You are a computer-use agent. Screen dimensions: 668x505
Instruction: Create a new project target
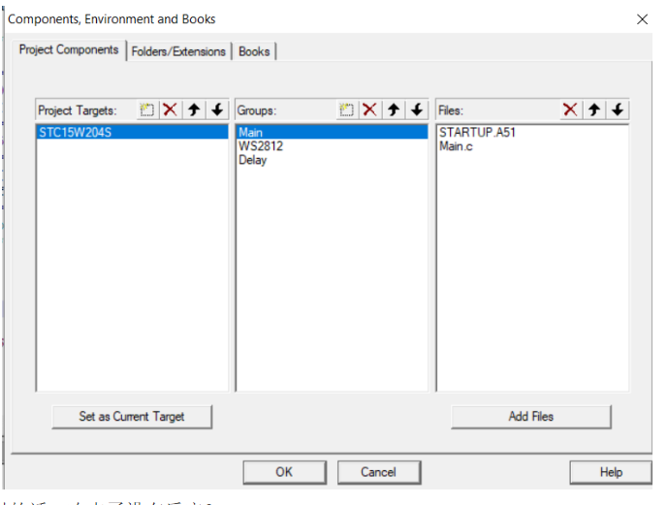(147, 110)
